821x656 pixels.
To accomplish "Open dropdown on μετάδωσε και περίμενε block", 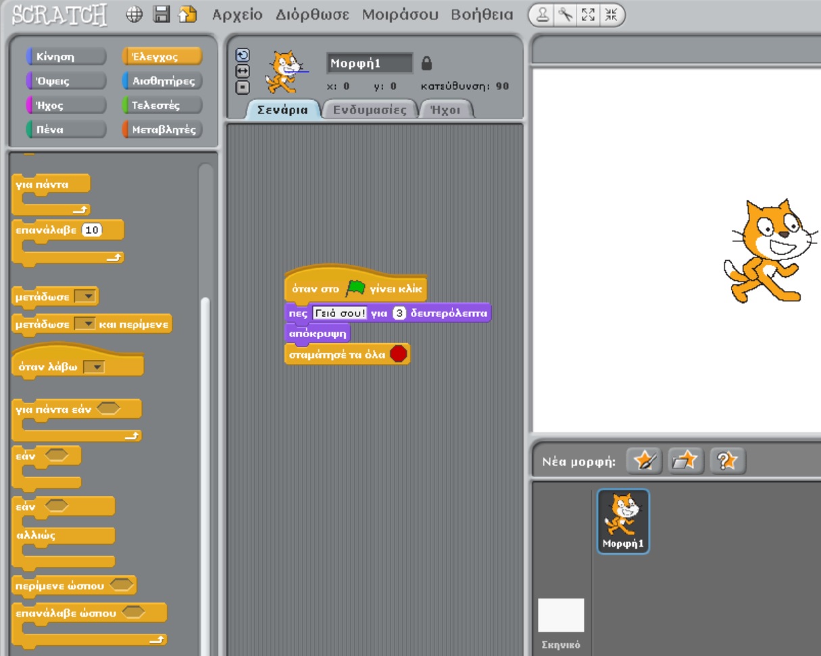I will [x=85, y=324].
